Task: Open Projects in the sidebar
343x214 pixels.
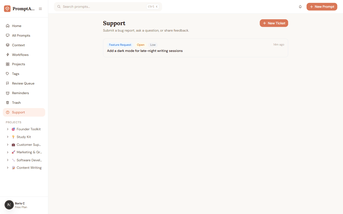Action: (x=24, y=64)
